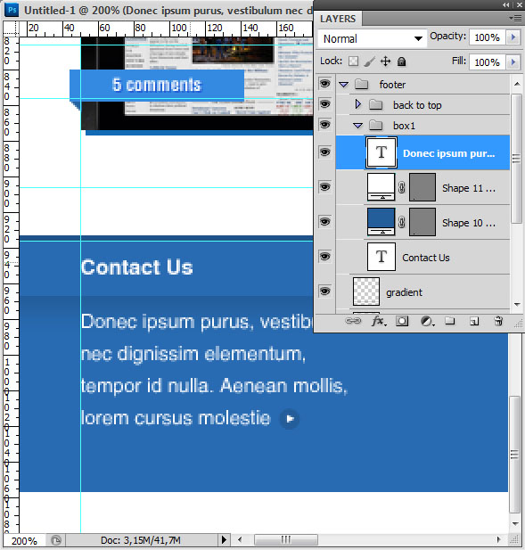Create new fill or adjustment layer

click(x=427, y=321)
